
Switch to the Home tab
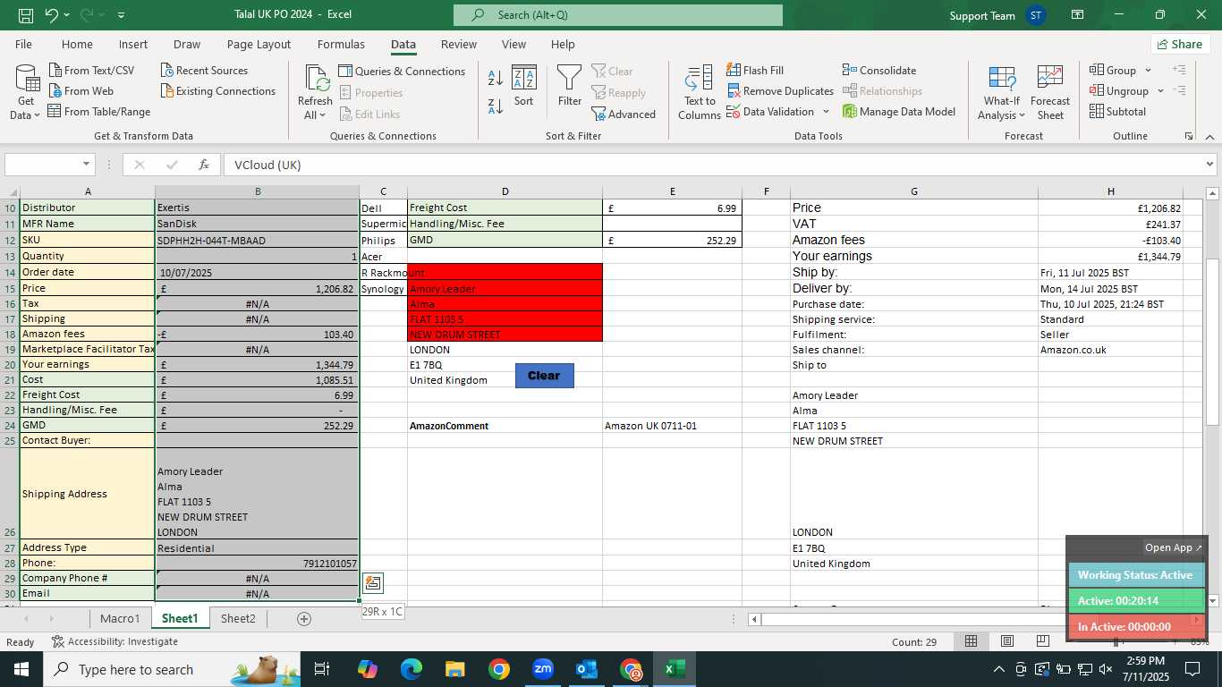(x=77, y=44)
